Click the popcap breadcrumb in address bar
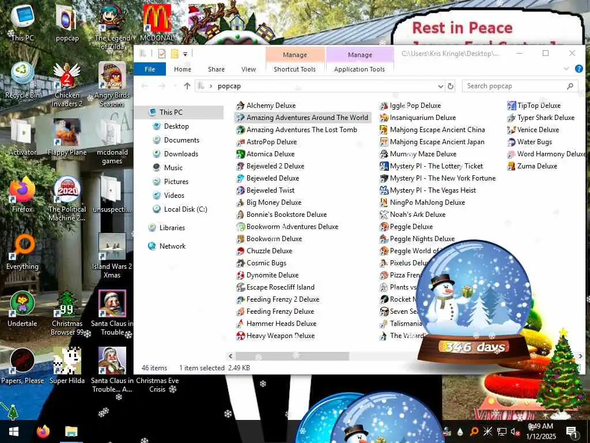 (x=229, y=87)
